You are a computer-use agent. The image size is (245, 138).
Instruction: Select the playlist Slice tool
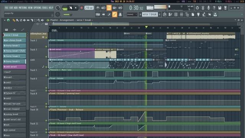32,20
